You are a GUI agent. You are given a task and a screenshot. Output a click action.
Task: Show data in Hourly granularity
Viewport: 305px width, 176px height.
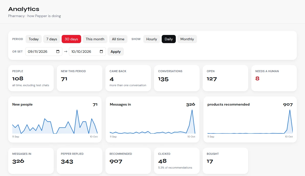click(x=151, y=39)
